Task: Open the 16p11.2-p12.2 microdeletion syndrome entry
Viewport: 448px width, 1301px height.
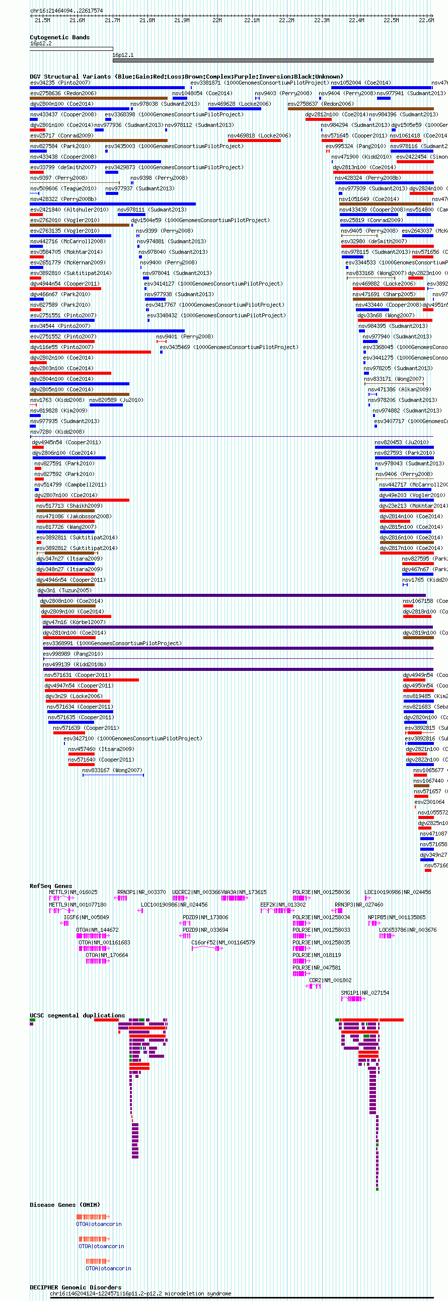Action: [x=140, y=1294]
